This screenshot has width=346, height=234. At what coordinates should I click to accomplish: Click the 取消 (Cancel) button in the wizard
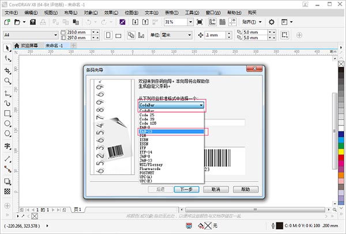point(216,189)
